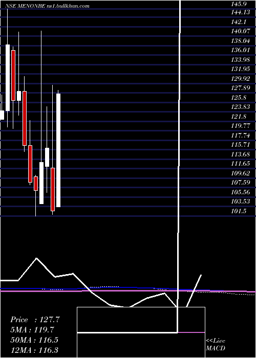Image resolution: width=256 pixels, height=358 pixels.
Task: Click the 50MA : 116.5 readout
Action: (34, 340)
